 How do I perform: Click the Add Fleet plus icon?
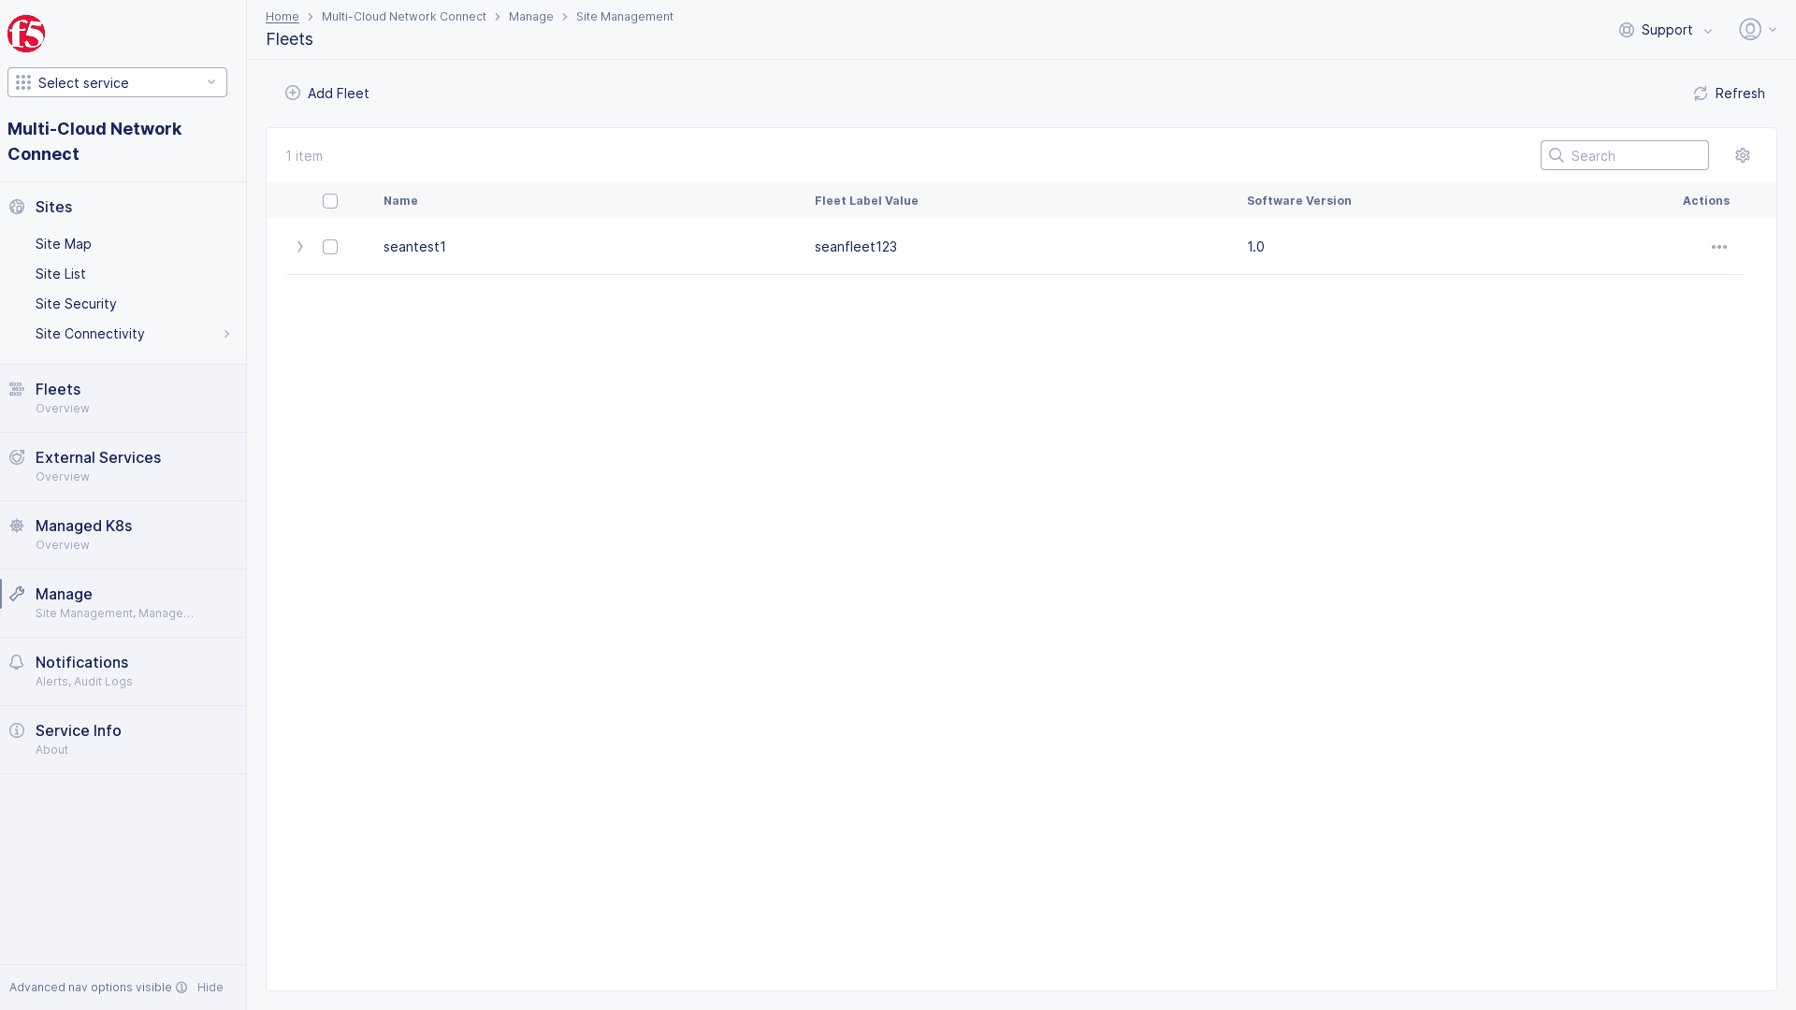click(x=293, y=93)
